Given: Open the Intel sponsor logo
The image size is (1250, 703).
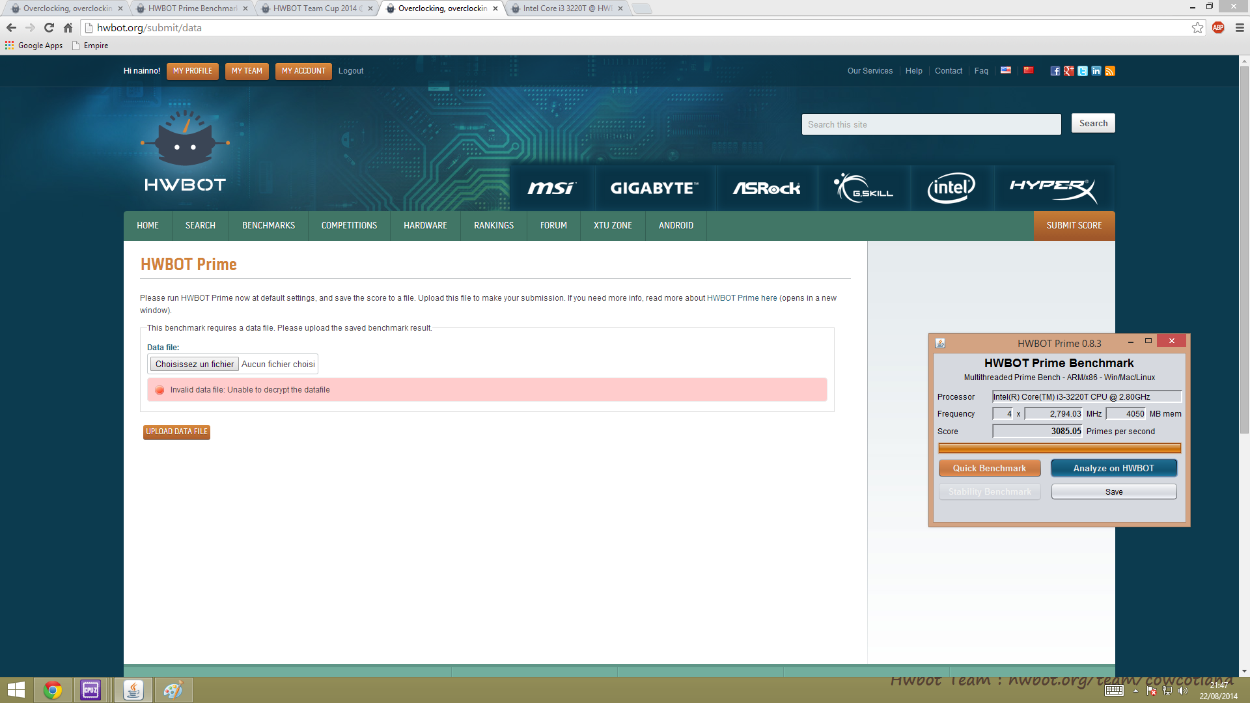Looking at the screenshot, I should 951,188.
